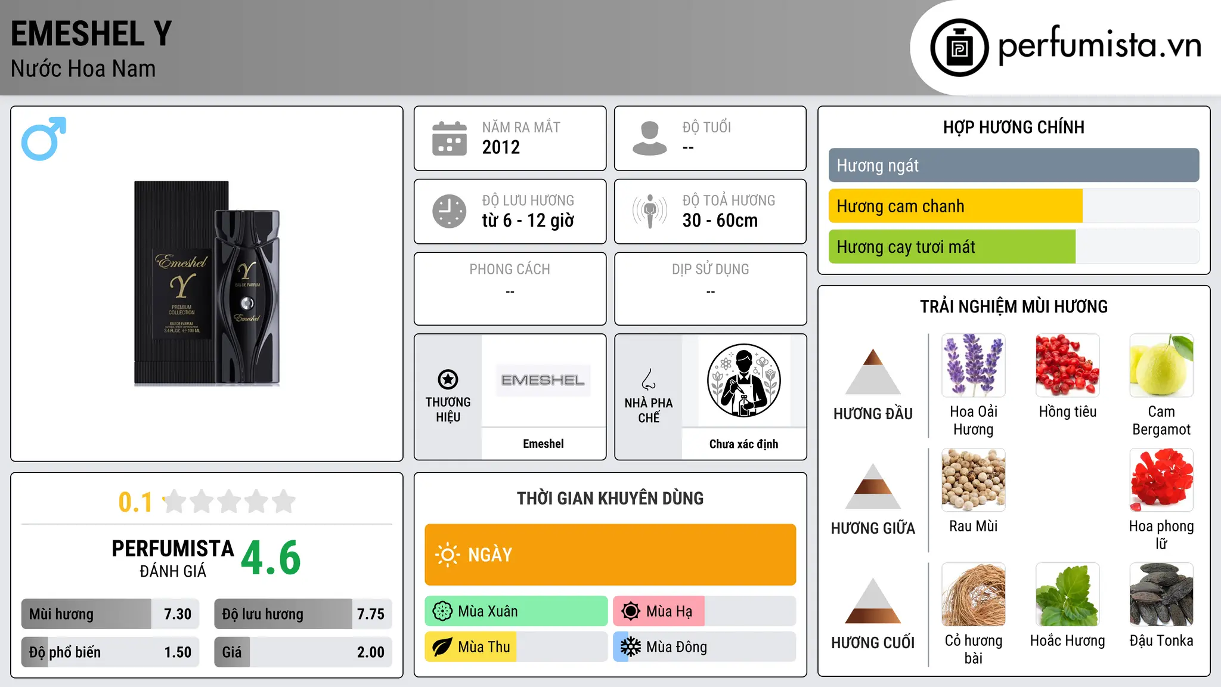Screen dimensions: 1221x687
Task: Click the blue male gender symbol icon
Action: [44, 138]
